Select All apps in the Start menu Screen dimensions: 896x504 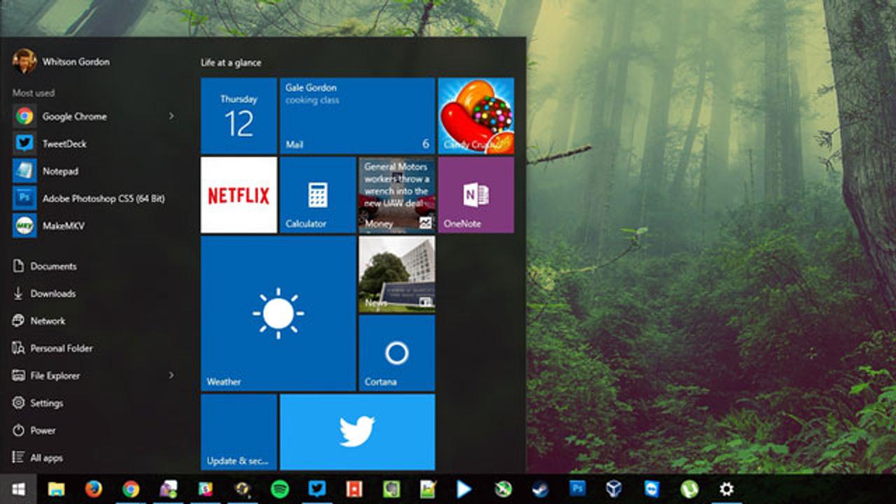click(x=48, y=458)
